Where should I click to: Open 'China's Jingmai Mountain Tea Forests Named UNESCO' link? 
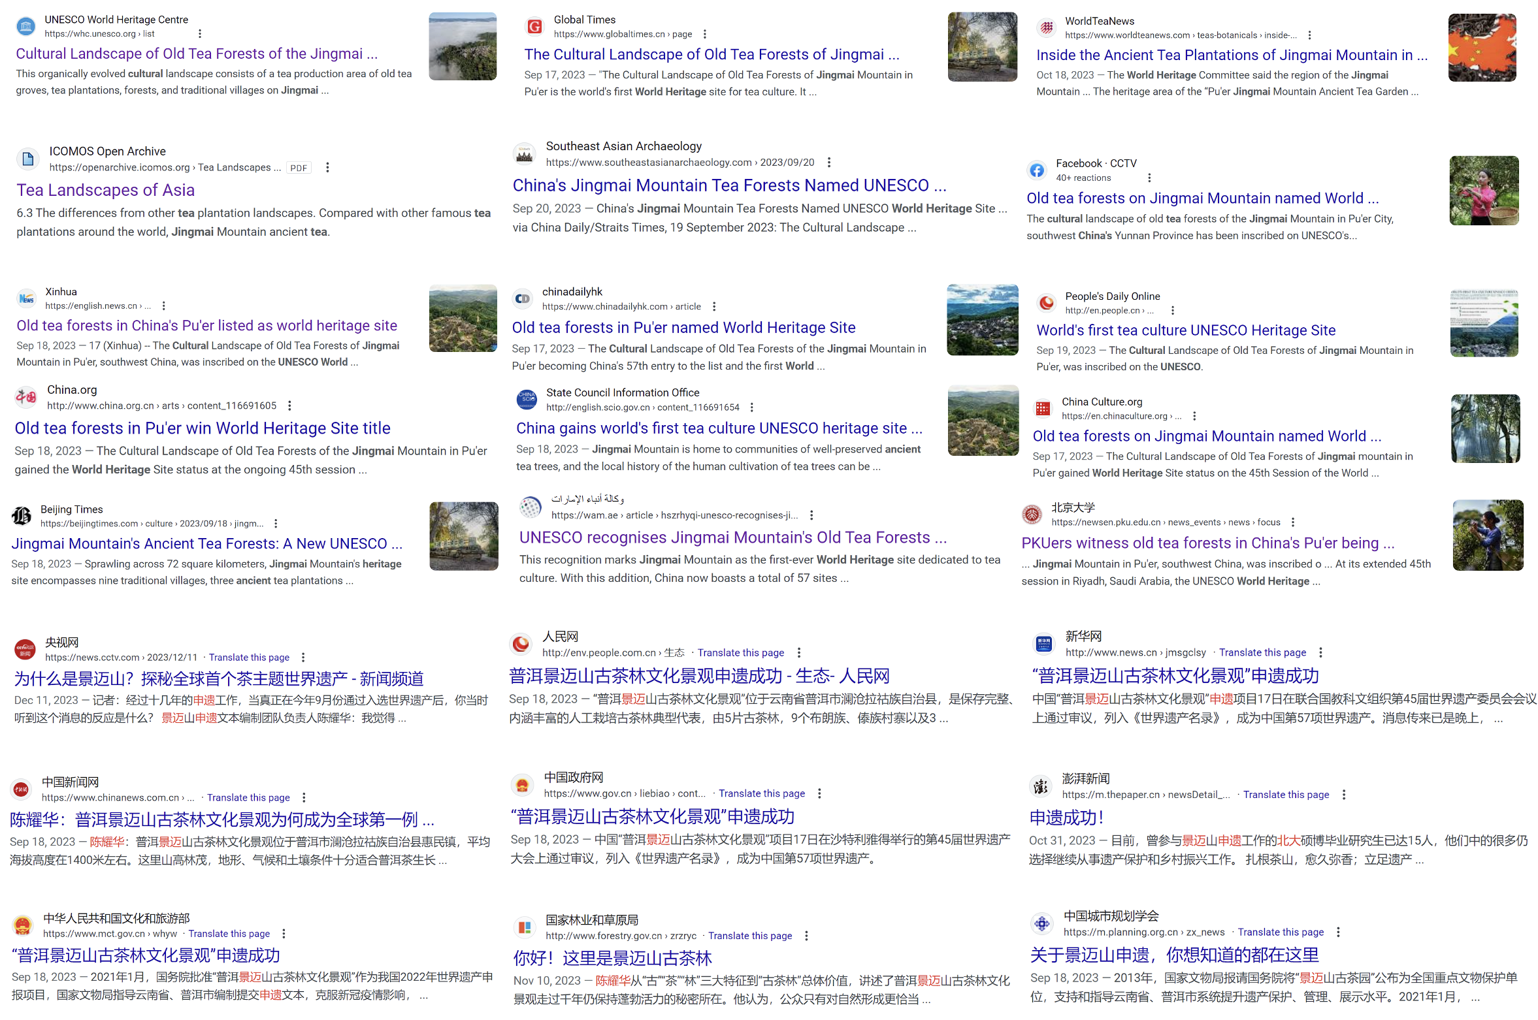click(x=729, y=185)
